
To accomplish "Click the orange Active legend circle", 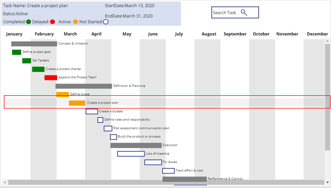I will tap(76, 22).
